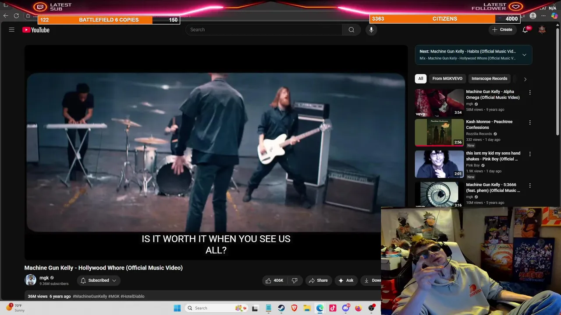Screen dimensions: 561x315
Task: Open options for the 5:3666 video
Action: [530, 185]
